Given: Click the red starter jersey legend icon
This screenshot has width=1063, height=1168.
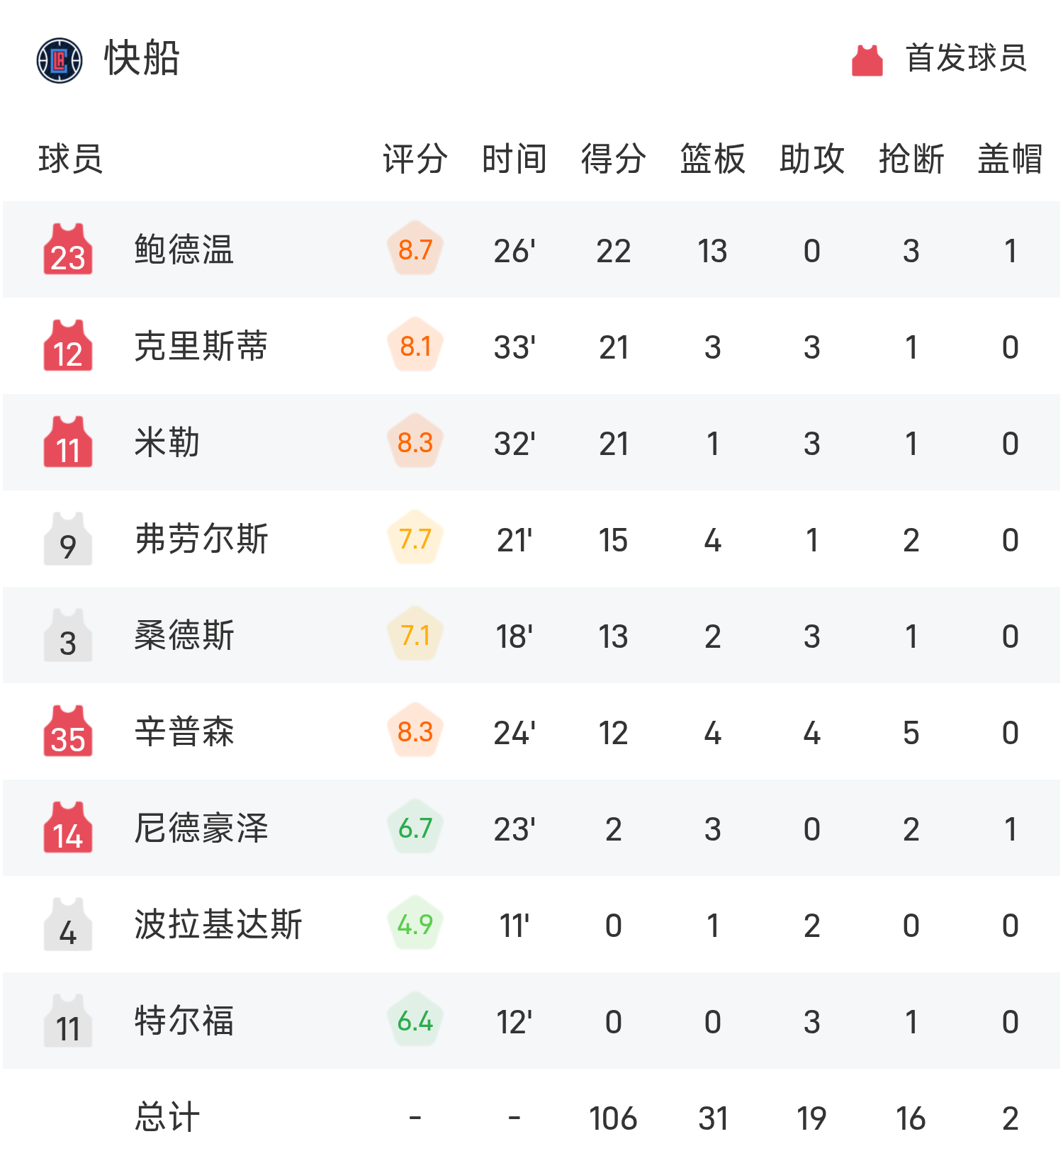Looking at the screenshot, I should pos(867,60).
